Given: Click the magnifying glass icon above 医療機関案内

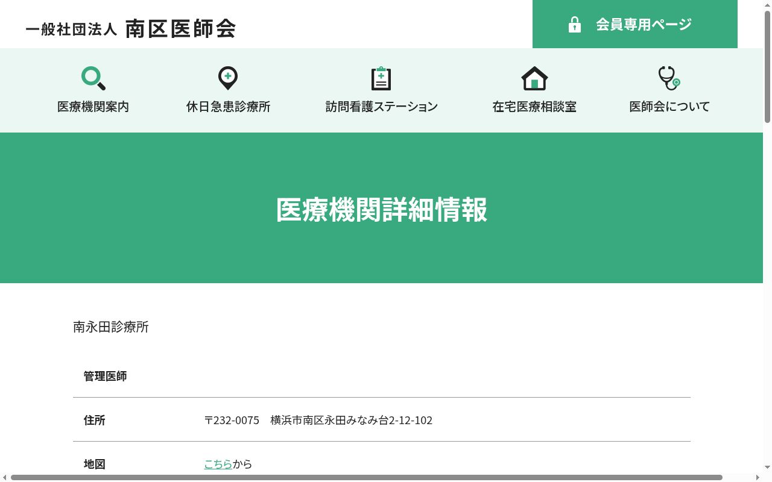Looking at the screenshot, I should click(x=93, y=78).
